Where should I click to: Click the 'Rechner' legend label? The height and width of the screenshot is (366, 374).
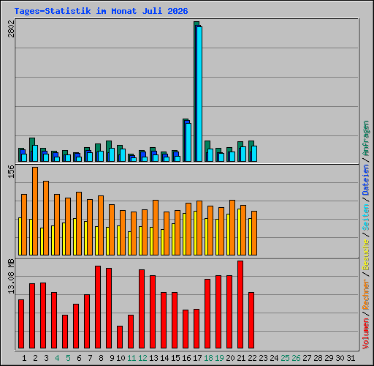tap(365, 294)
